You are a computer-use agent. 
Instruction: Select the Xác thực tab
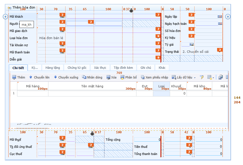[x=100, y=68]
